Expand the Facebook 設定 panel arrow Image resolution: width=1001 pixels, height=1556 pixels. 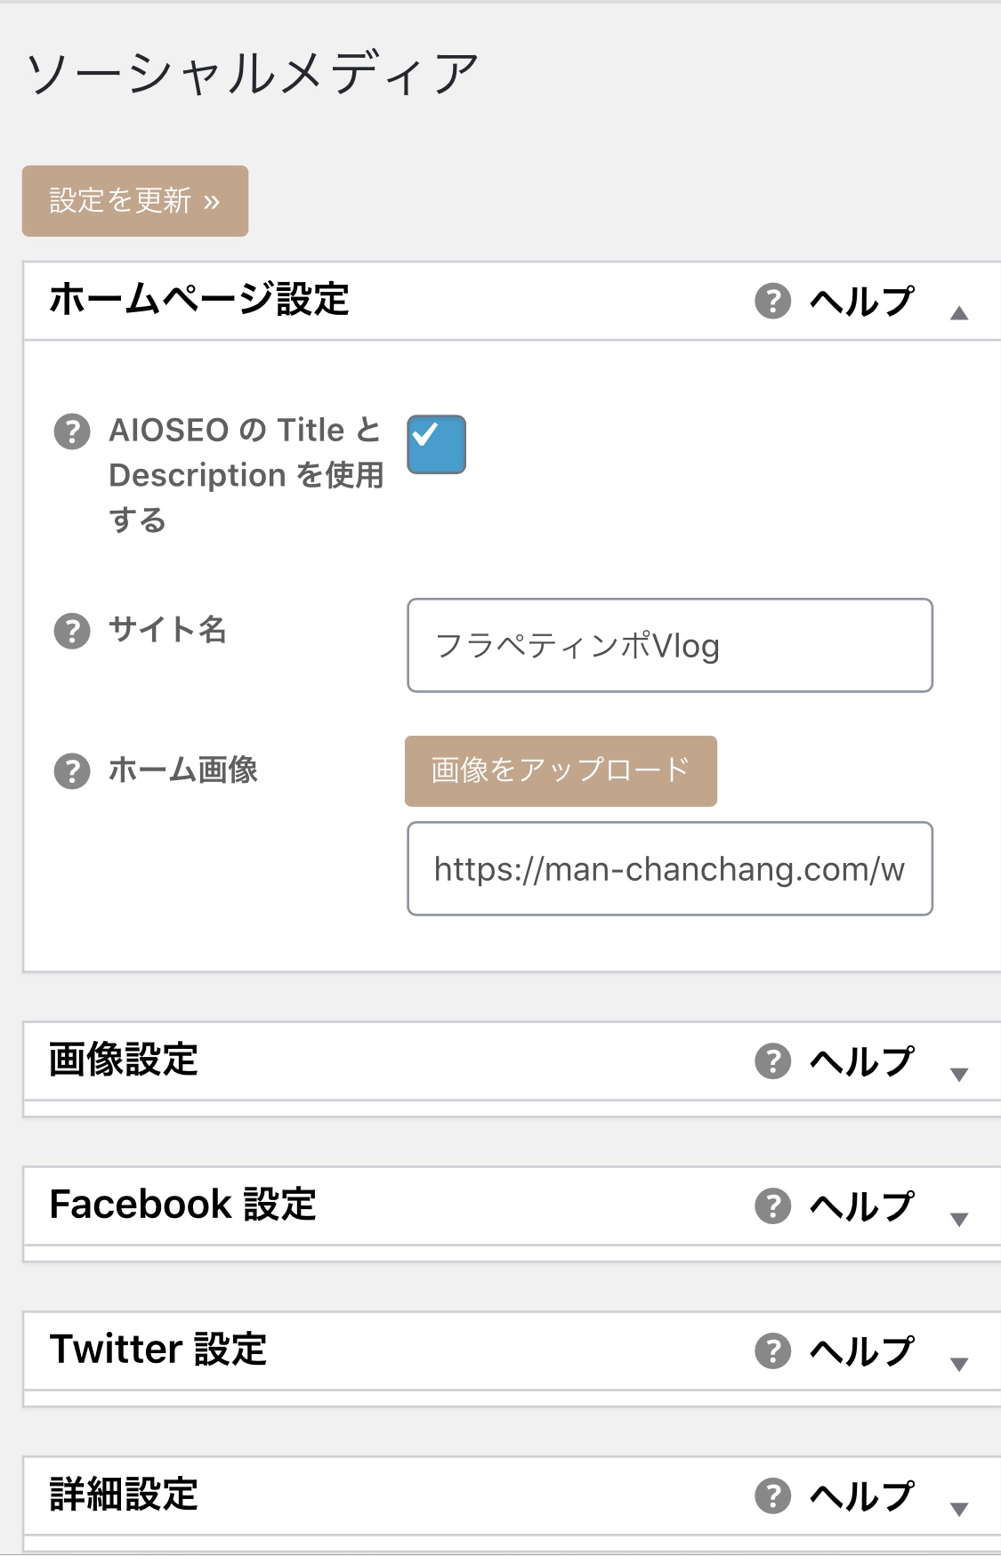(x=958, y=1219)
